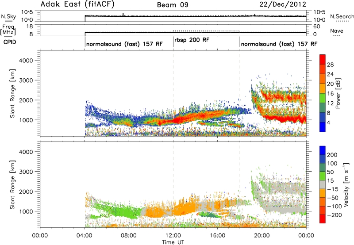Click the '08:00' time tick label
This screenshot has height=245, width=354.
tap(129, 236)
